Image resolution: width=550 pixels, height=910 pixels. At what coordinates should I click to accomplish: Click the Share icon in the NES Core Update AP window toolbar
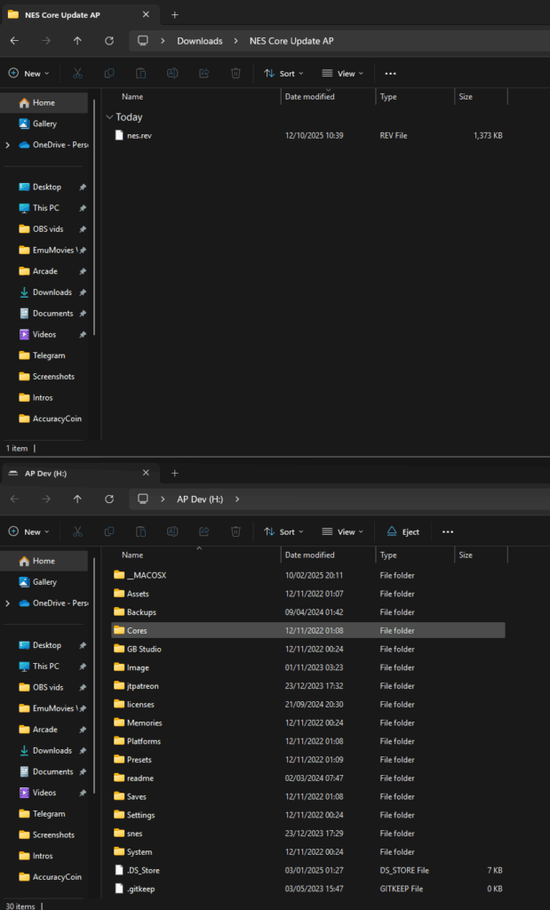pyautogui.click(x=204, y=74)
